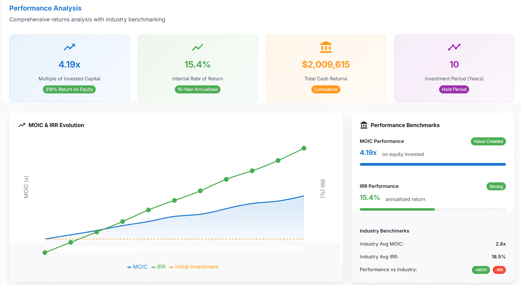Toggle the Initial Investment line in legend
Image resolution: width=521 pixels, height=285 pixels.
tap(194, 267)
